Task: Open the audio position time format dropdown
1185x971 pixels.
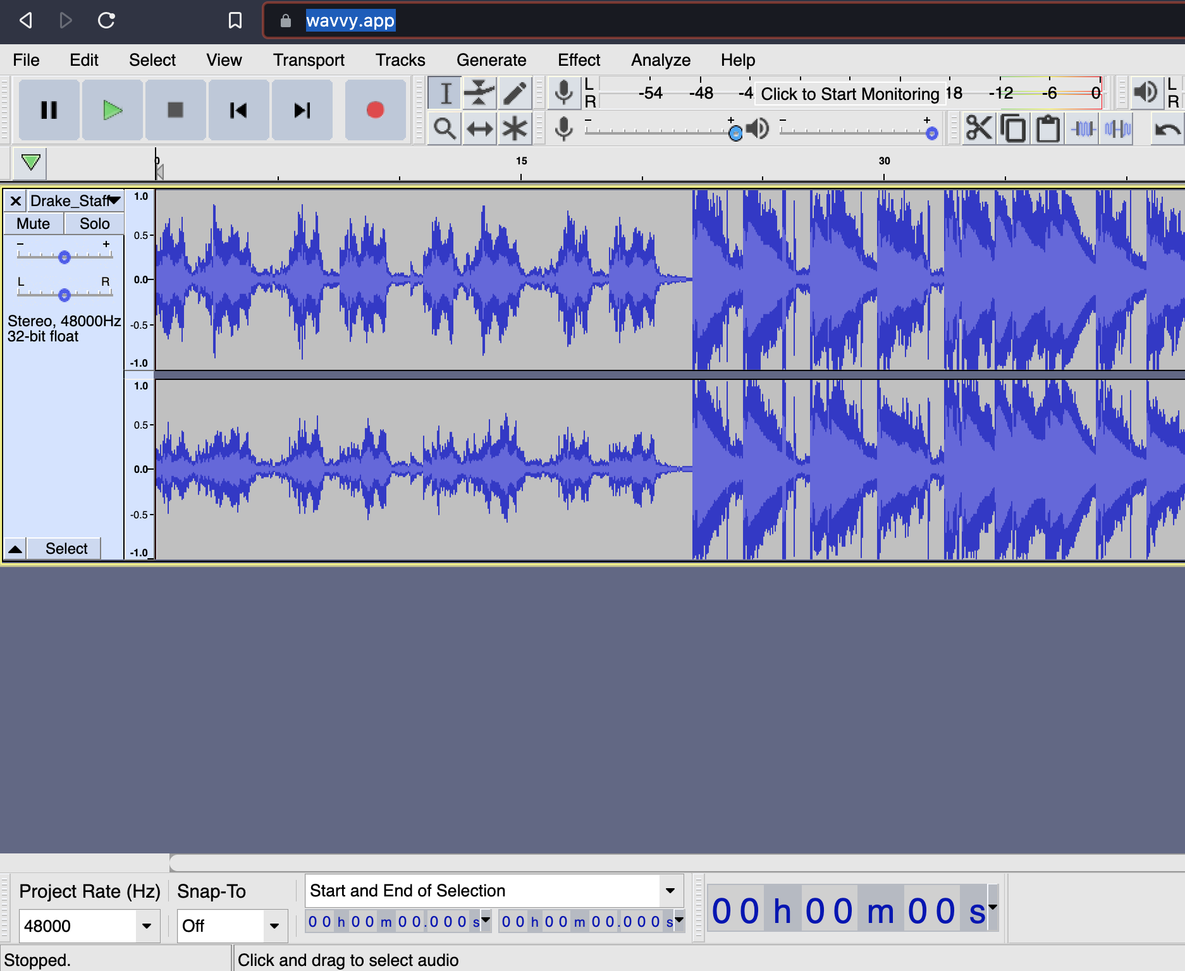Action: pos(993,908)
